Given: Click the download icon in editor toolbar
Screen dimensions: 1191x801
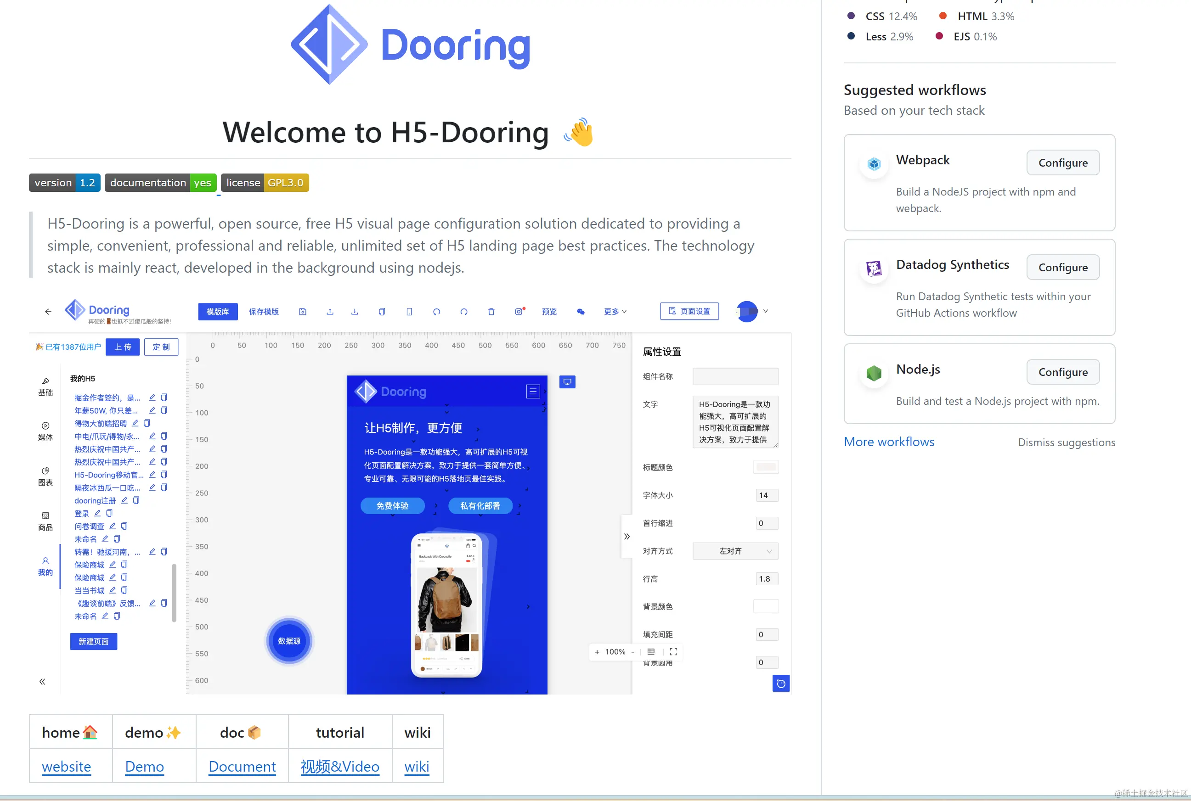Looking at the screenshot, I should (355, 312).
